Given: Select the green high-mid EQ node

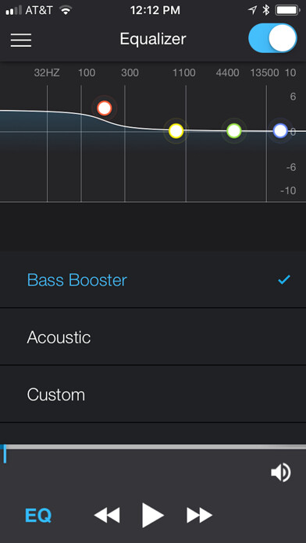Looking at the screenshot, I should (x=234, y=131).
